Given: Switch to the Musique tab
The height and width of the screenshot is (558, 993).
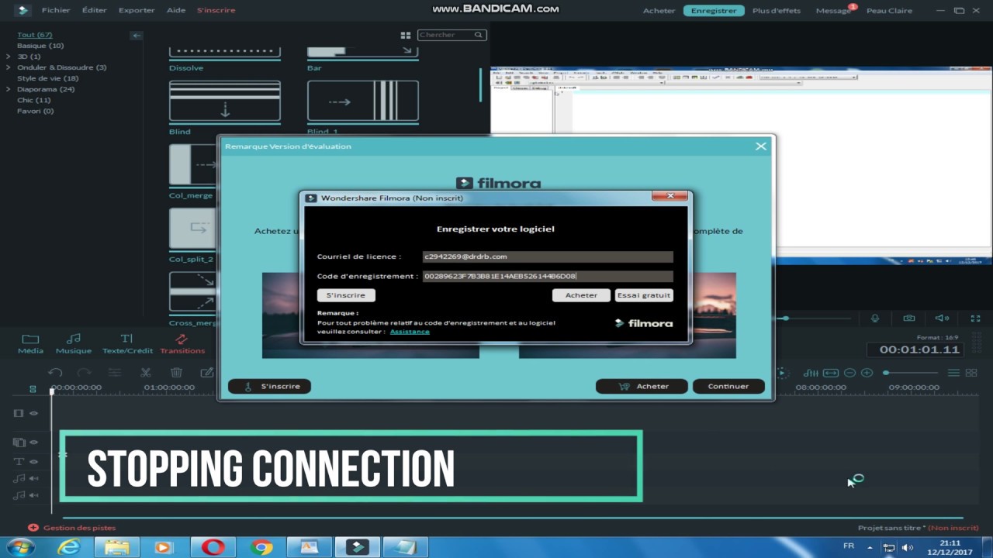Looking at the screenshot, I should pyautogui.click(x=74, y=343).
